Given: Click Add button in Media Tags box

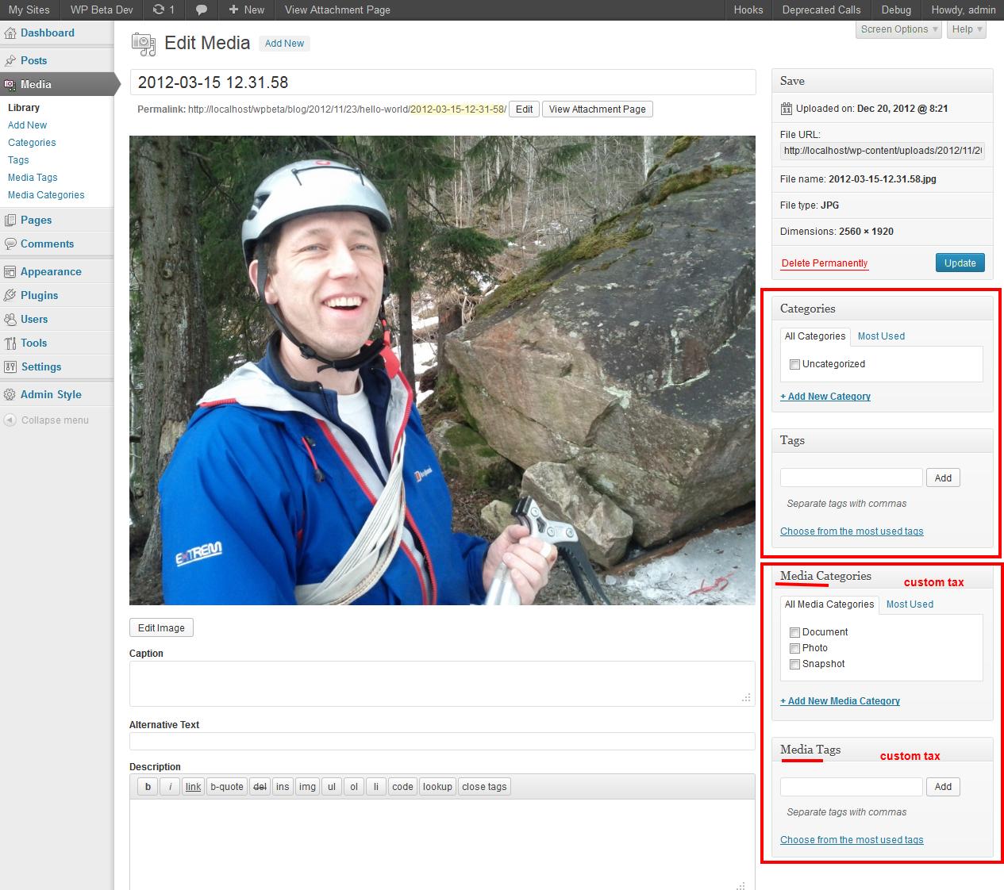Looking at the screenshot, I should [943, 787].
